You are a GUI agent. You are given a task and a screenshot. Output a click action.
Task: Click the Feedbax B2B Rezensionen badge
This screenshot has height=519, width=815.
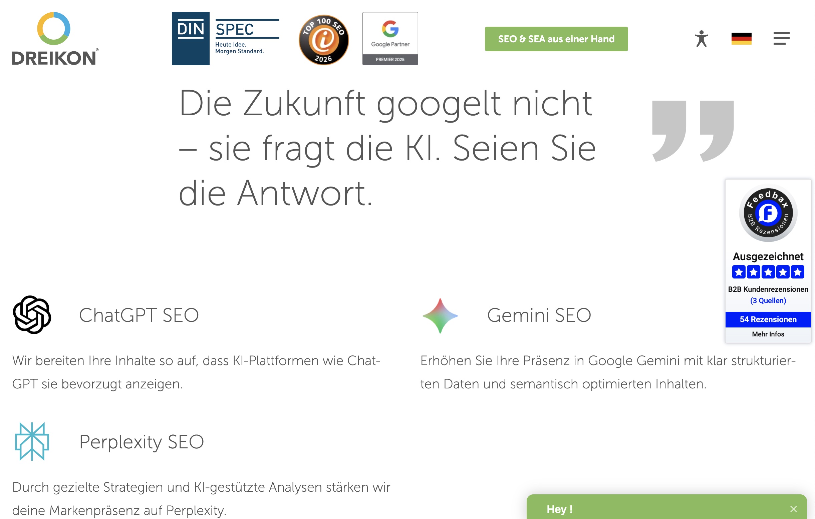768,213
